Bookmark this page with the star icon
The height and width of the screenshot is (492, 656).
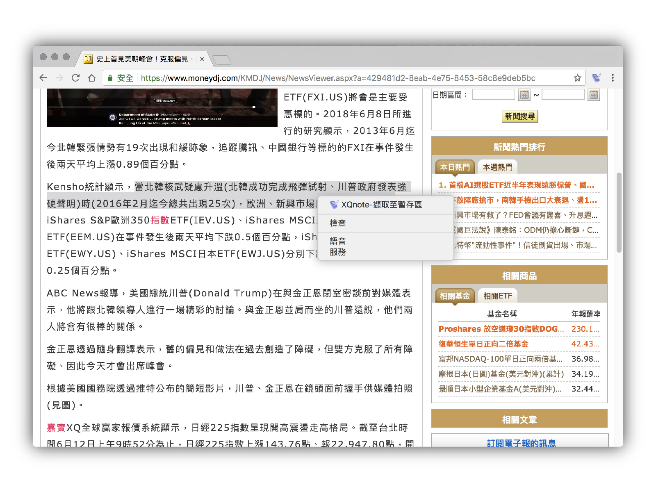pyautogui.click(x=577, y=78)
